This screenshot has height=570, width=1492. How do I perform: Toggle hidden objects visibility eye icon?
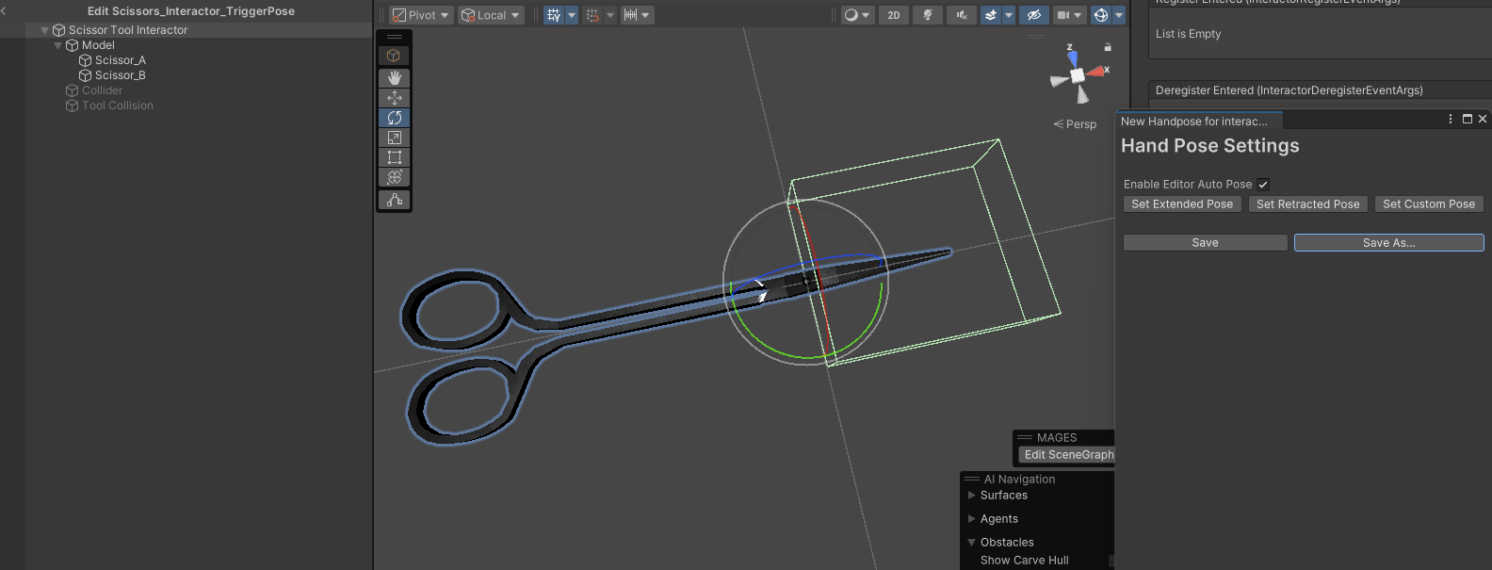[x=1033, y=15]
